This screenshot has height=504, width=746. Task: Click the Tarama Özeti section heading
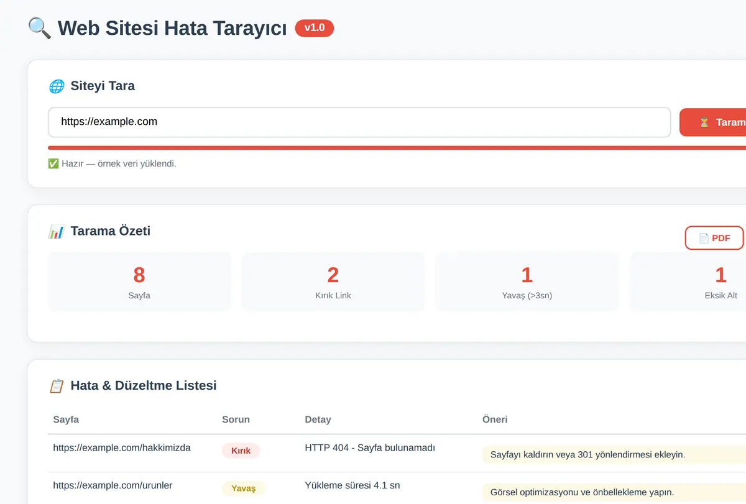pos(111,231)
